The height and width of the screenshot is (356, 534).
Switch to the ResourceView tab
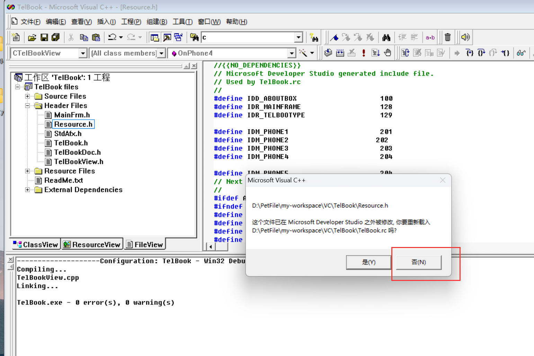[x=92, y=245]
